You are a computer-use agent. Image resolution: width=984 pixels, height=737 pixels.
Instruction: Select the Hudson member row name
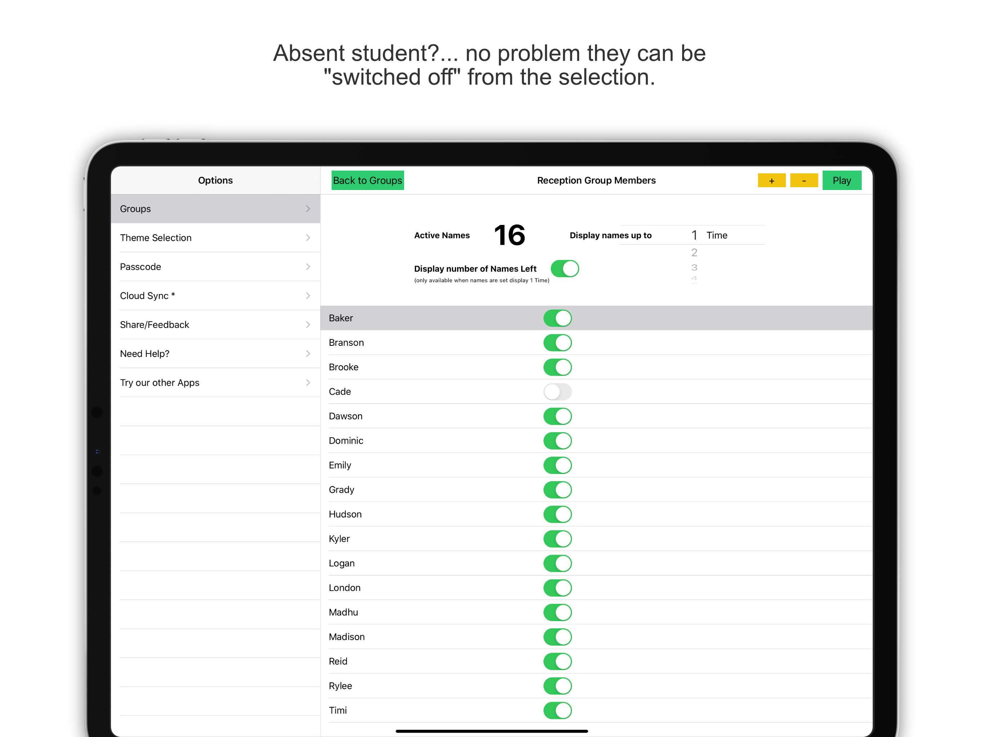[x=345, y=514]
